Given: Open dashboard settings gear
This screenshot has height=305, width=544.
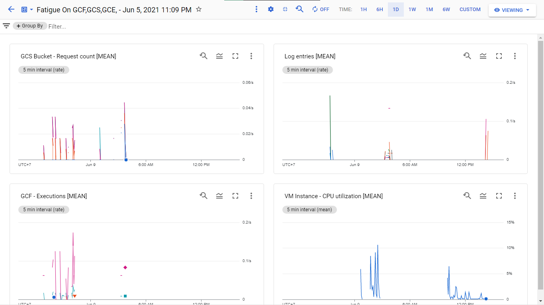Looking at the screenshot, I should click(271, 9).
